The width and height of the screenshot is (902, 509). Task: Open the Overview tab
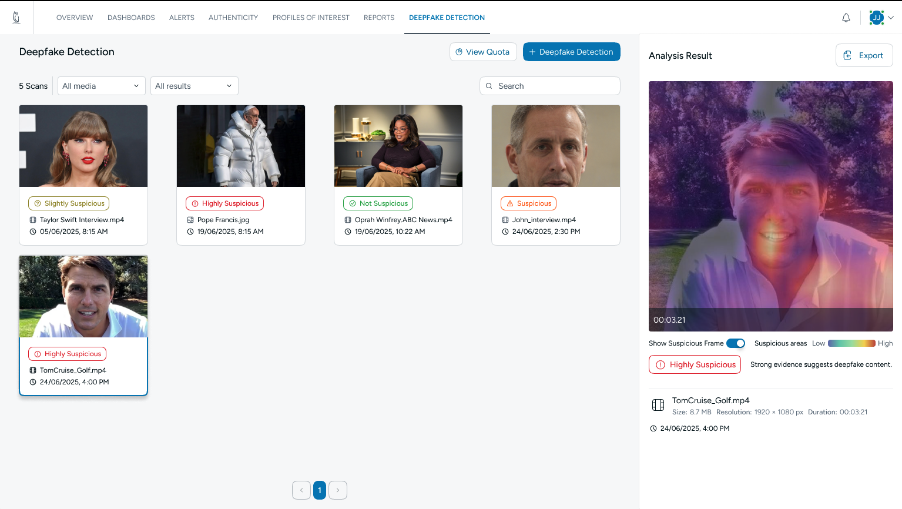tap(75, 18)
